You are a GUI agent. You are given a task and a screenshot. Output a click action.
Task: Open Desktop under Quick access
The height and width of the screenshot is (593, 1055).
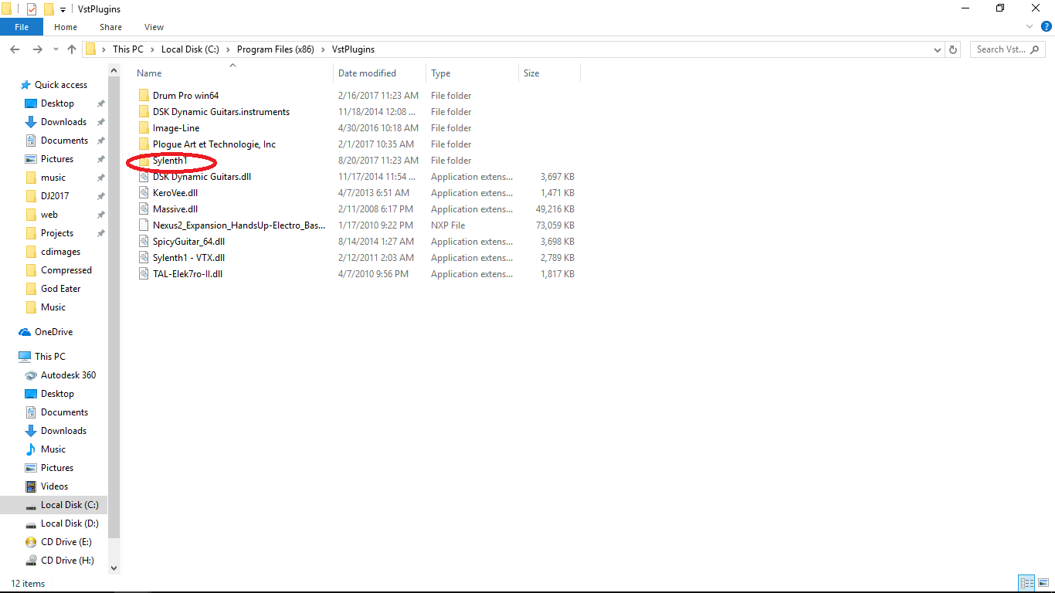click(57, 103)
